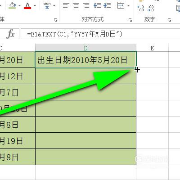Image resolution: width=180 pixels, height=180 pixels.
Task: Open the fill color dropdown arrow
Action: pyautogui.click(x=19, y=6)
